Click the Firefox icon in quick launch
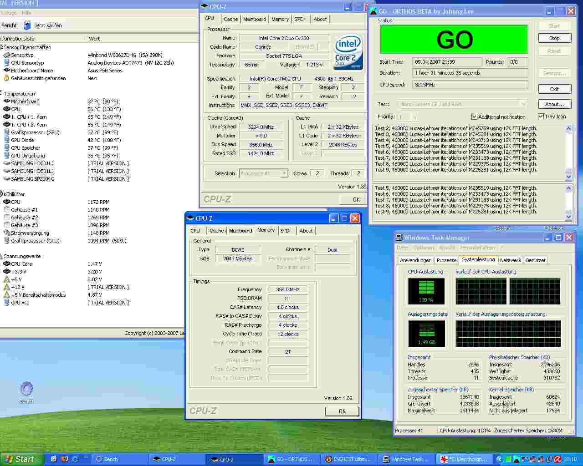This screenshot has height=466, width=583. [64, 459]
